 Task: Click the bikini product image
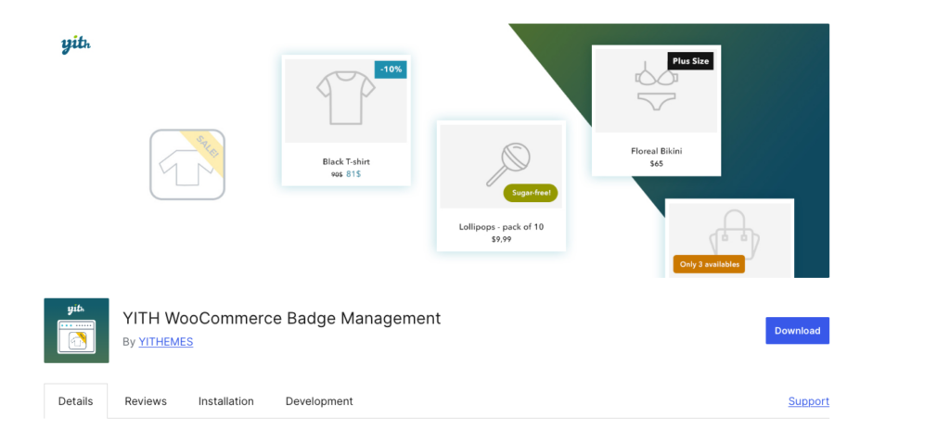coord(656,91)
